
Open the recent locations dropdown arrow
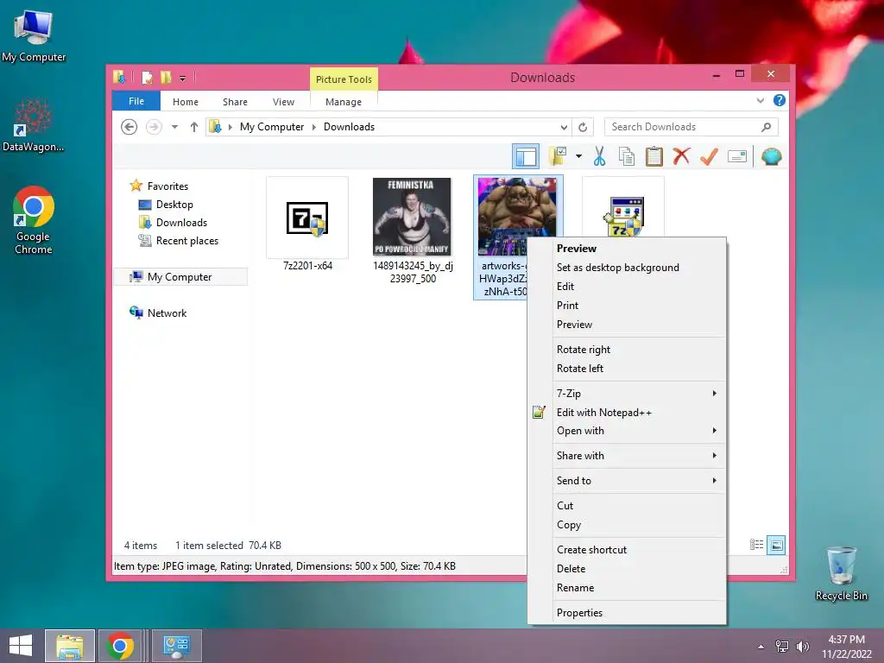tap(174, 127)
